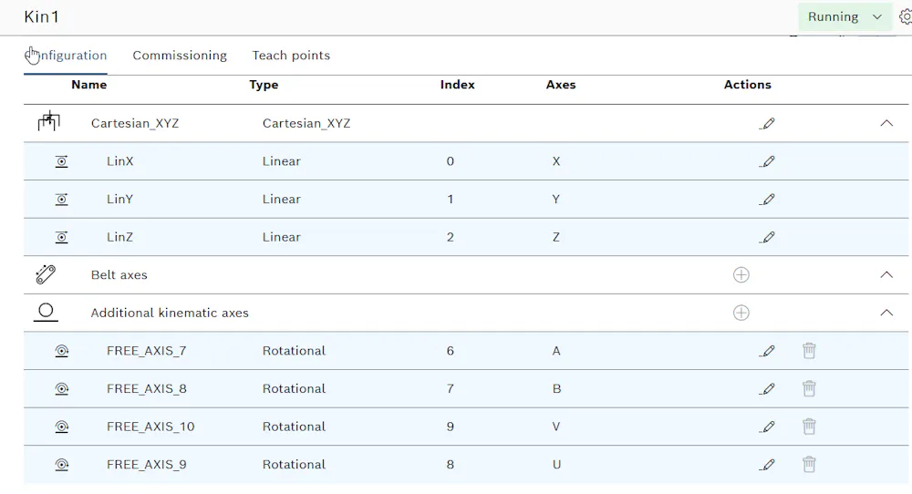Edit the Cartesian_XYZ kinematic entry
The image size is (912, 494).
click(767, 123)
